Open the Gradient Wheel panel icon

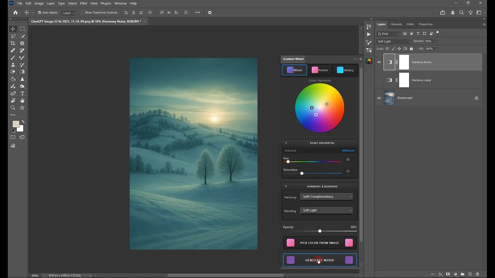point(369,61)
